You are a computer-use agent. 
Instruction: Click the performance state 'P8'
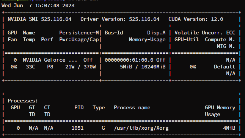pyautogui.click(x=50, y=67)
